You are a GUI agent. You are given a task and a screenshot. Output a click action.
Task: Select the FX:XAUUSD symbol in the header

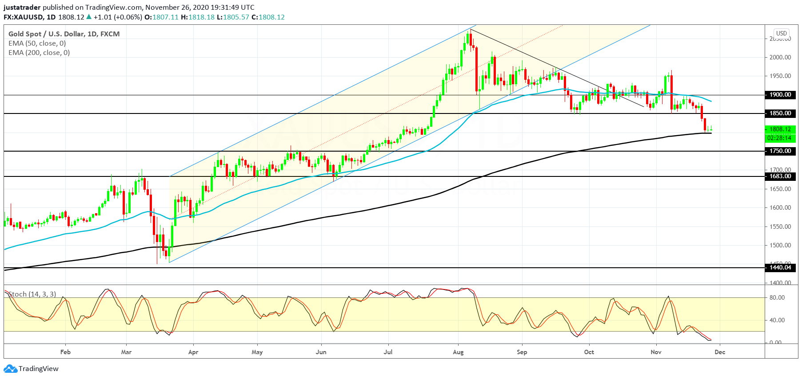pos(24,17)
